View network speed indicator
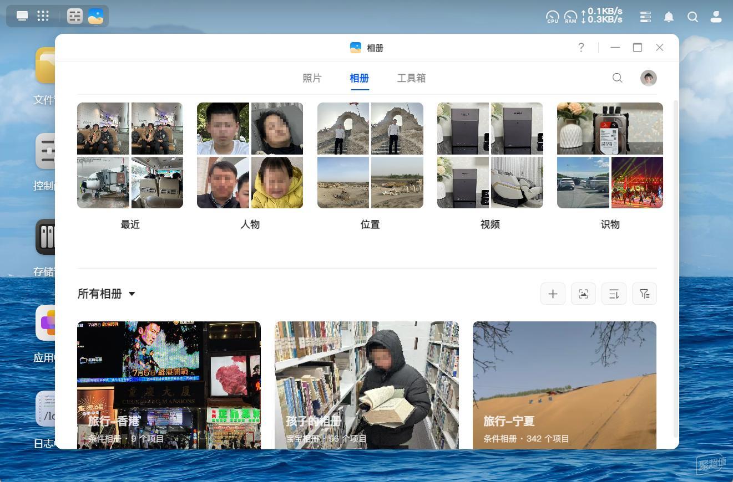This screenshot has height=482, width=733. (601, 16)
